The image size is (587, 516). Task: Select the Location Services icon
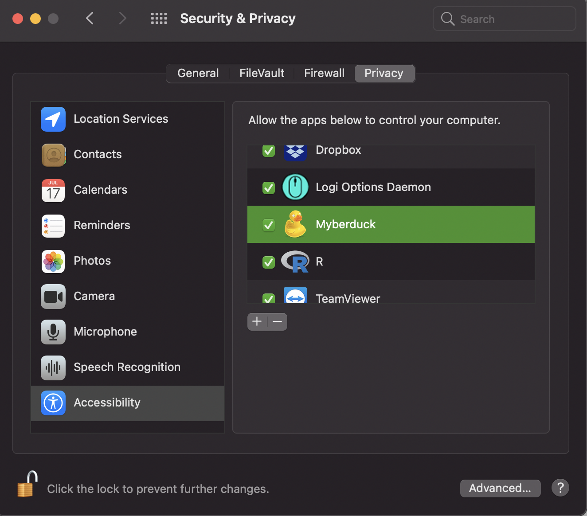point(53,119)
